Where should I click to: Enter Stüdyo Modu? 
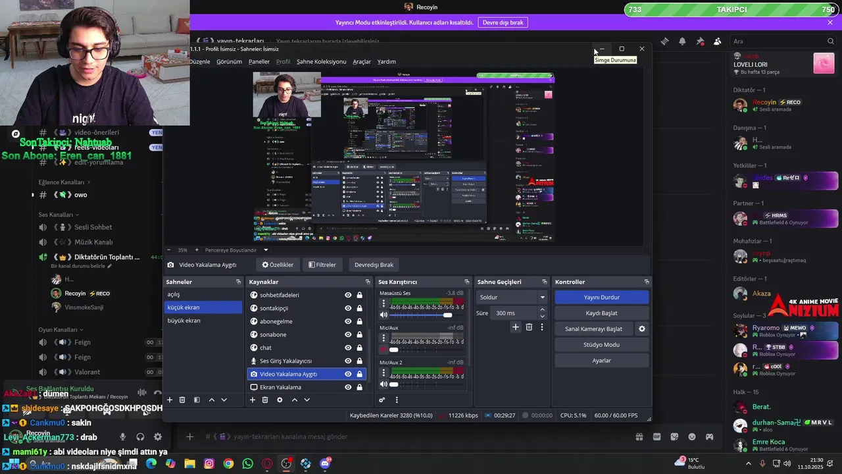601,345
